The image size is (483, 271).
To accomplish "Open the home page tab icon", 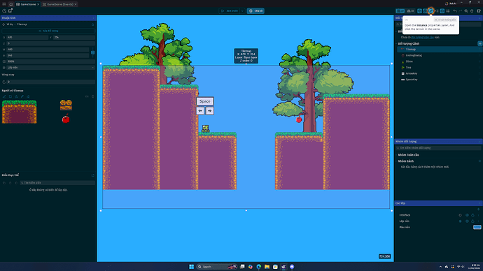I will [10, 4].
